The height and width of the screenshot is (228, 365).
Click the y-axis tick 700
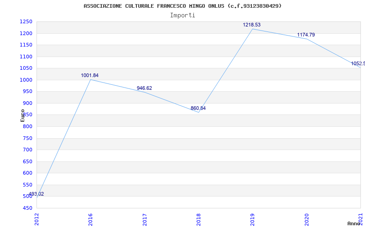coord(27,150)
